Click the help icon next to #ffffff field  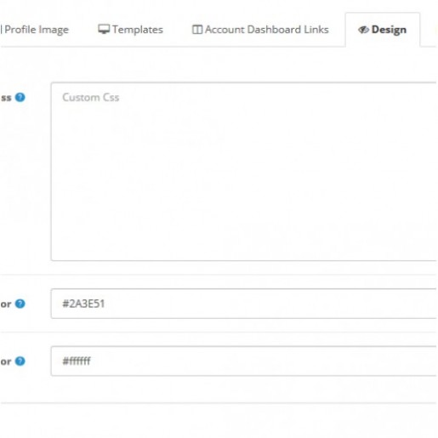(x=20, y=361)
